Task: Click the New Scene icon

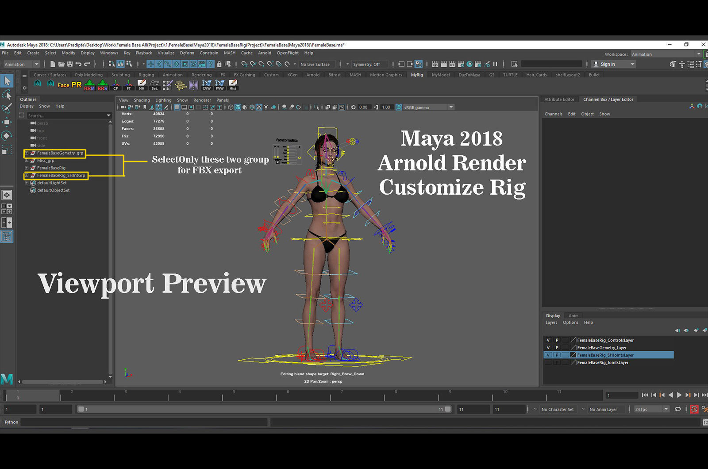Action: pyautogui.click(x=53, y=64)
